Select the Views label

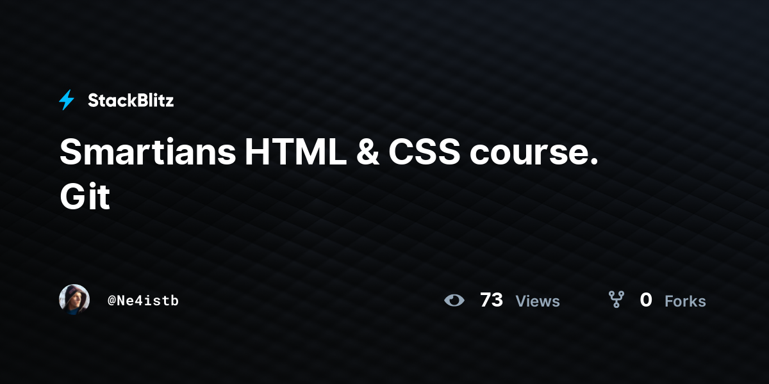point(538,301)
